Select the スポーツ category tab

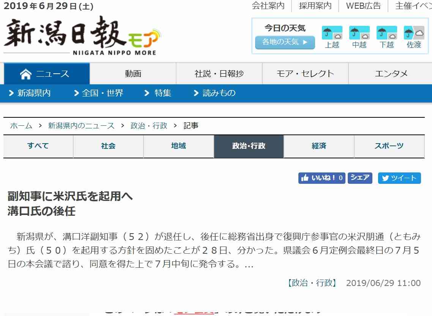389,146
